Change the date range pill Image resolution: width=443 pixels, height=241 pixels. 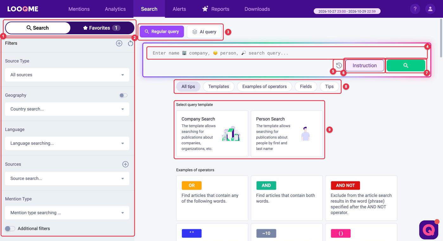pyautogui.click(x=347, y=11)
